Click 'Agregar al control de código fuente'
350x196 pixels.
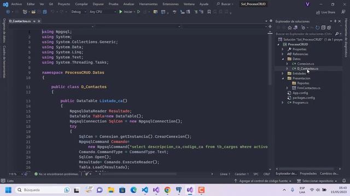coord(263,181)
